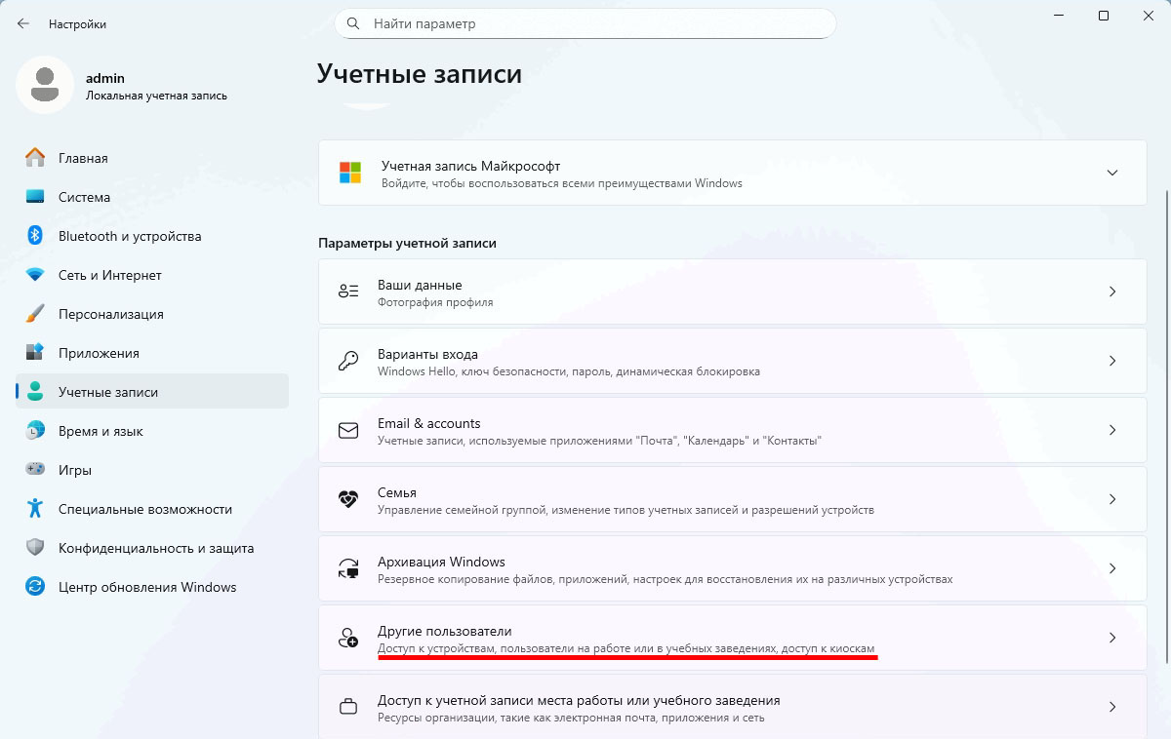Image resolution: width=1171 pixels, height=739 pixels.
Task: Click the Bluetooth icon in sidebar
Action: point(35,236)
